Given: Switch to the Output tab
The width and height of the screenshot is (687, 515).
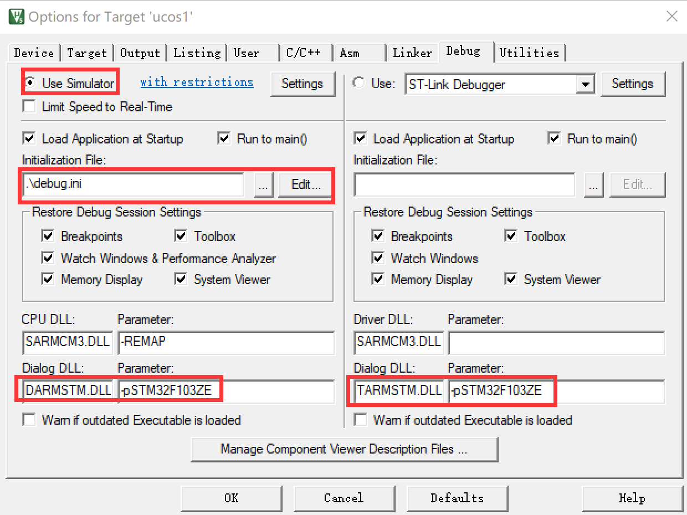Looking at the screenshot, I should click(140, 53).
